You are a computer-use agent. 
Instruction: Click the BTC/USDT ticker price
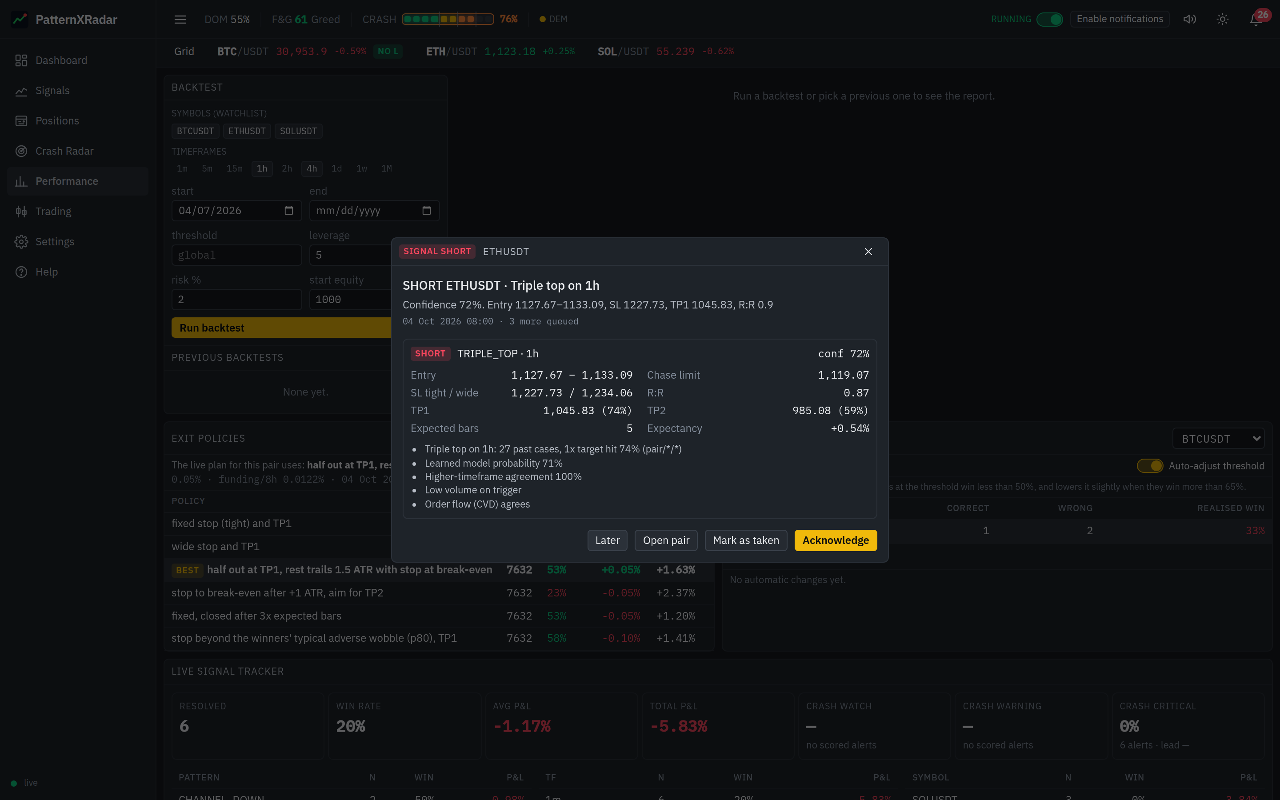click(301, 51)
